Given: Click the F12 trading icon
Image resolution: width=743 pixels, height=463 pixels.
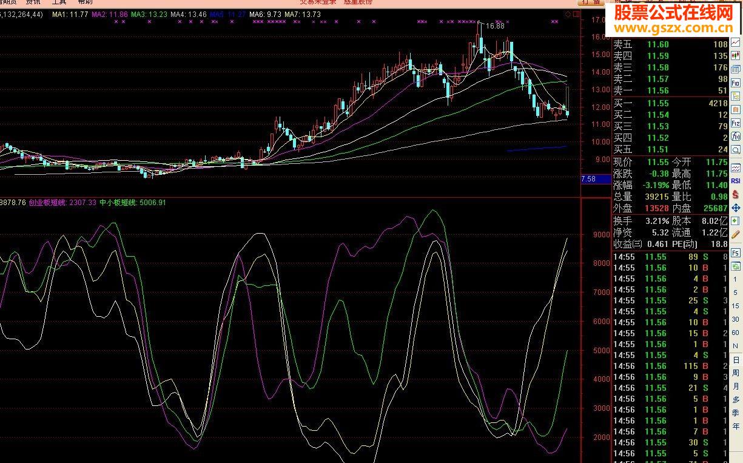Looking at the screenshot, I should (x=736, y=123).
